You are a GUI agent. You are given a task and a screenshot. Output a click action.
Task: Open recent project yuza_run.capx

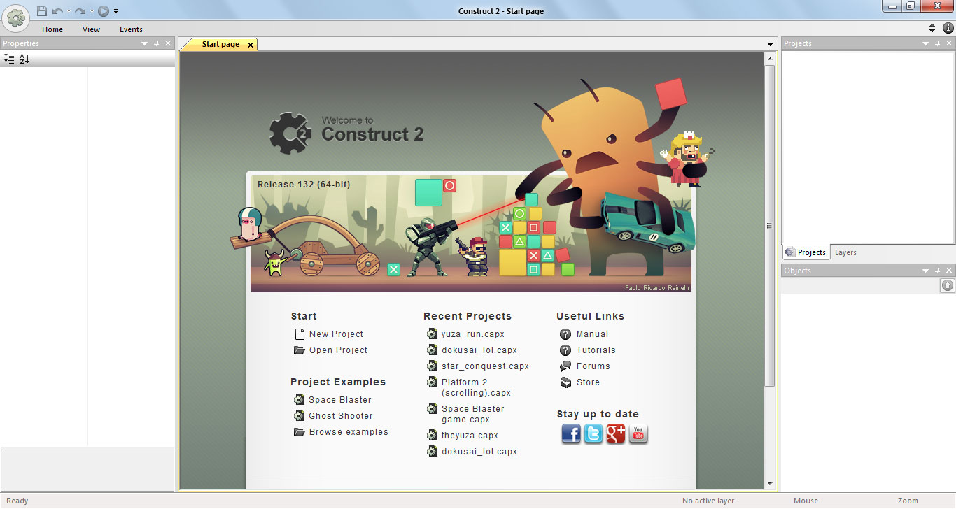[473, 334]
